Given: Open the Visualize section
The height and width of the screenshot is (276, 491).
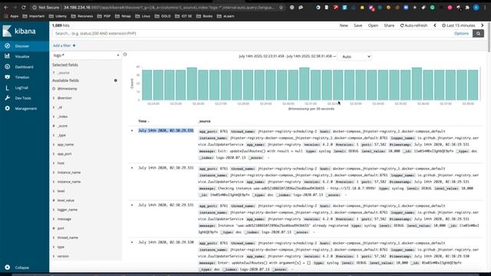Looking at the screenshot, I should pos(22,56).
